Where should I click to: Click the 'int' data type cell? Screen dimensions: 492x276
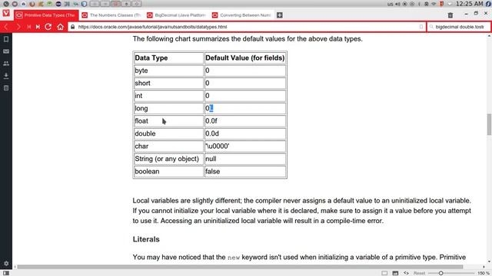point(168,96)
